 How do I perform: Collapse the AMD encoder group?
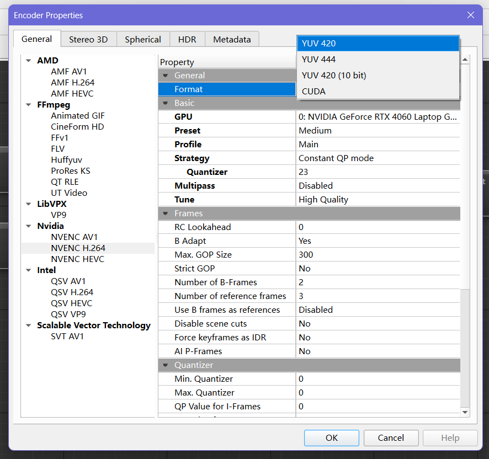(29, 61)
